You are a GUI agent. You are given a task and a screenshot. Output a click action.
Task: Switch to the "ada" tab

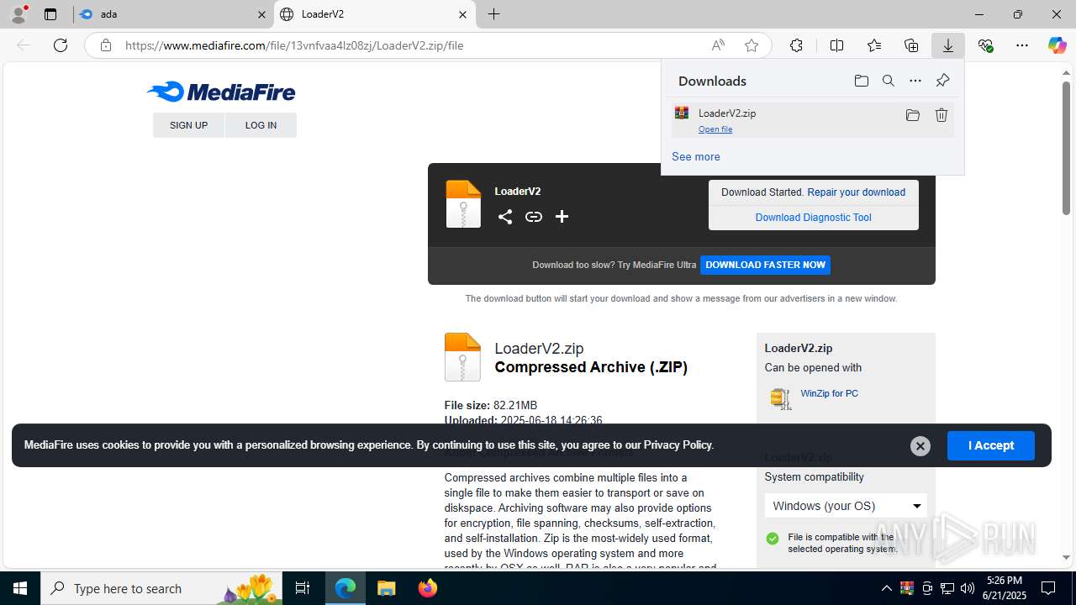[x=172, y=14]
